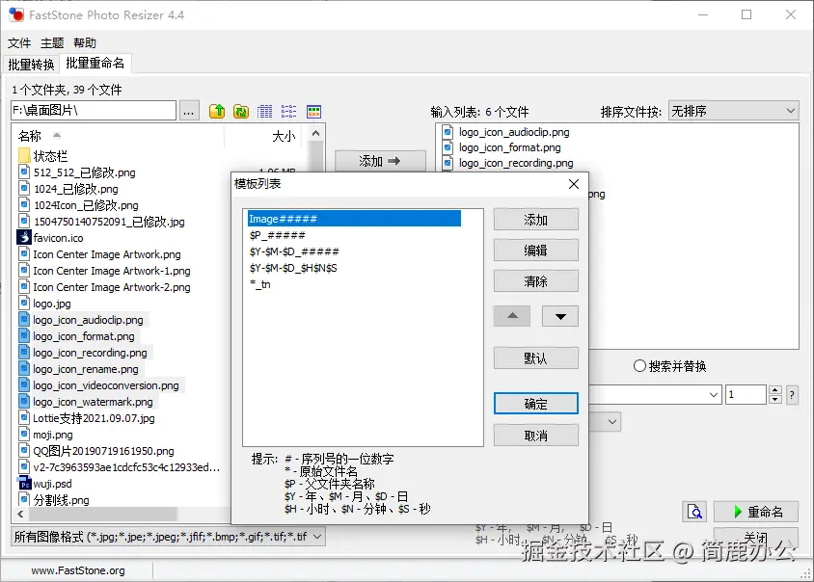Increase the start number stepper
The image size is (814, 582).
(775, 390)
